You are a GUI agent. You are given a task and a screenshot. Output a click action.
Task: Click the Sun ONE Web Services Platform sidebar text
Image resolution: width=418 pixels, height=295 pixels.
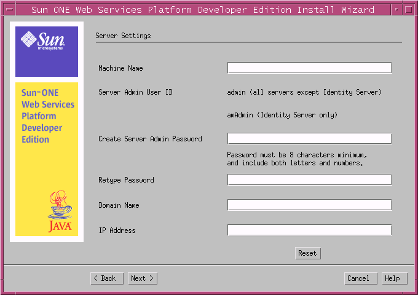pos(48,116)
